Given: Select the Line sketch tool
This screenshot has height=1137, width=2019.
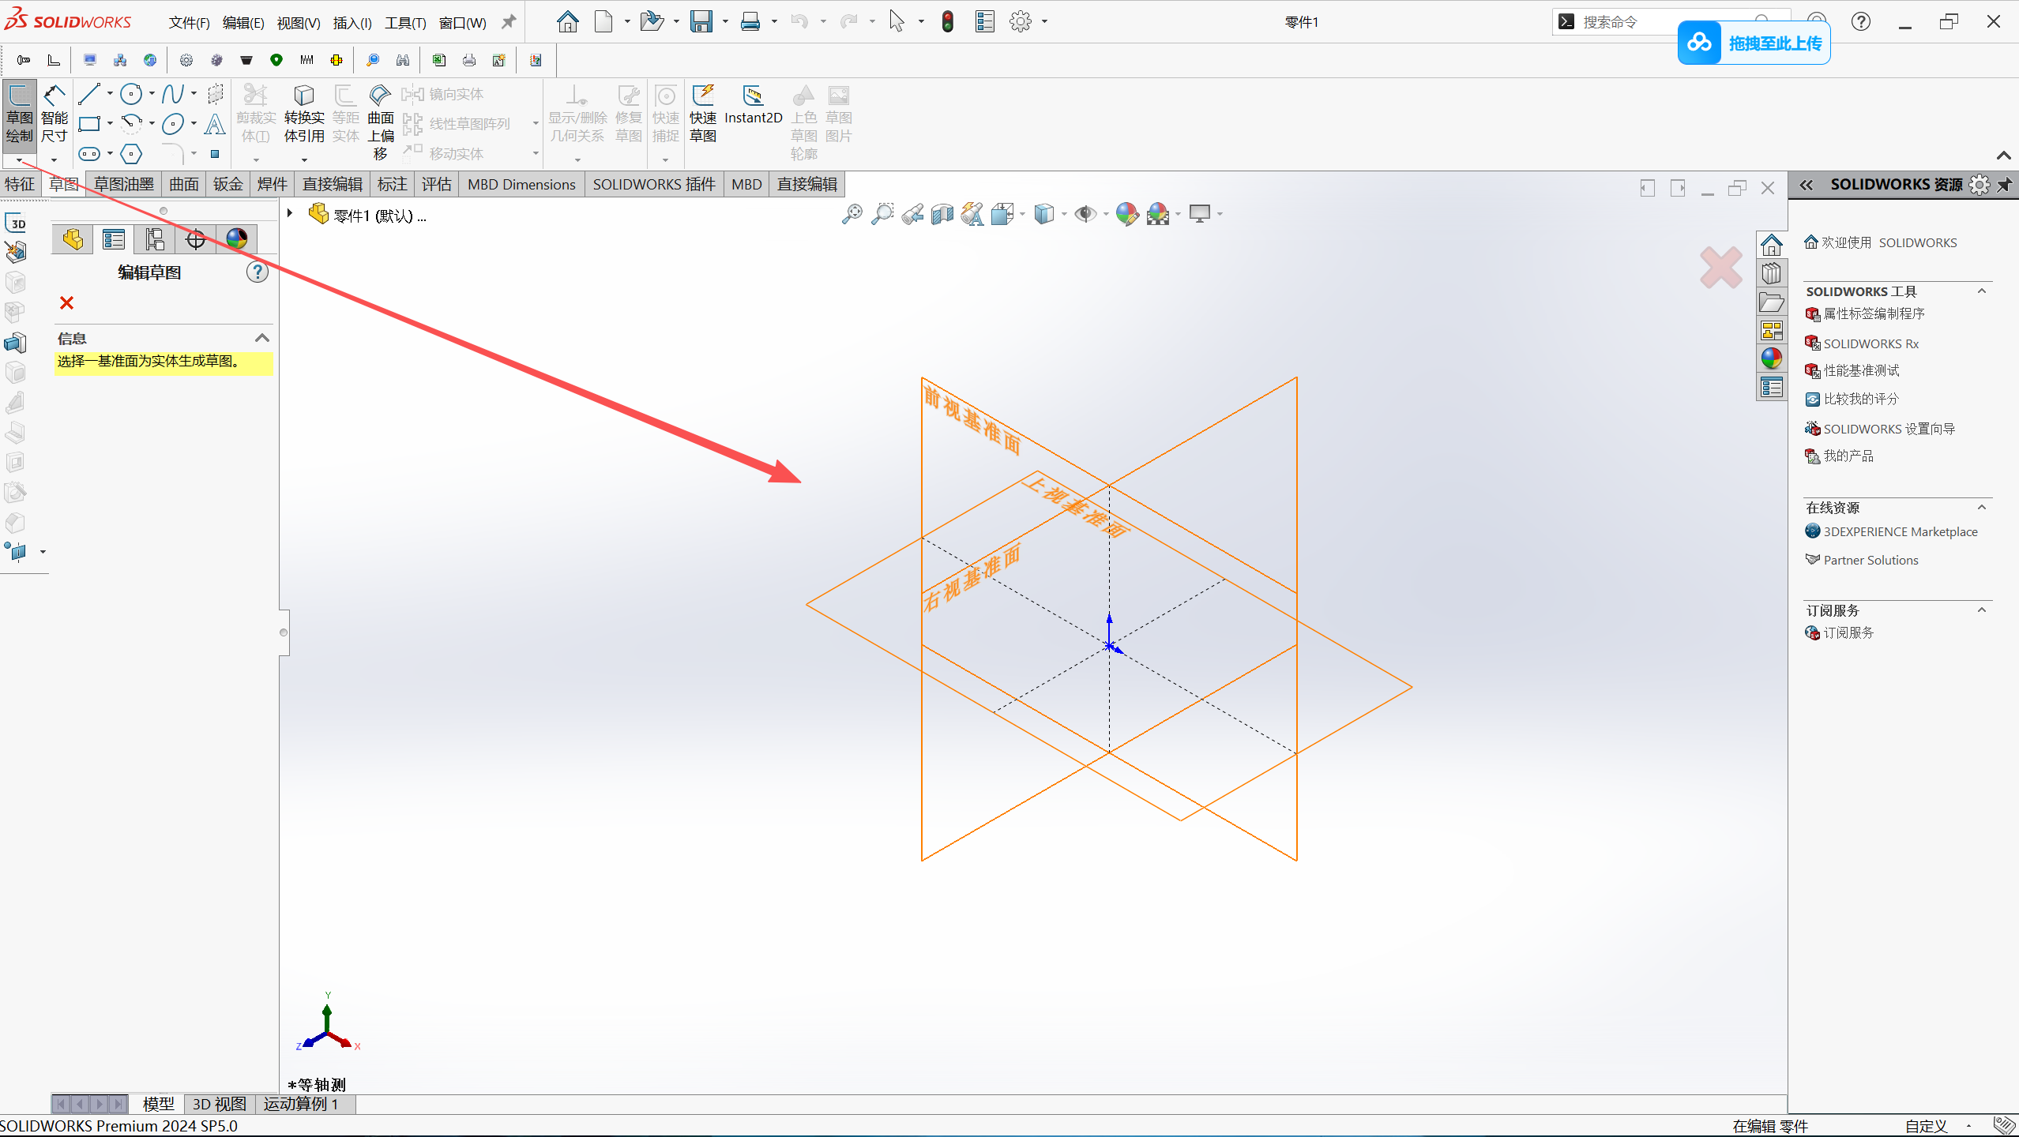Looking at the screenshot, I should (x=89, y=94).
